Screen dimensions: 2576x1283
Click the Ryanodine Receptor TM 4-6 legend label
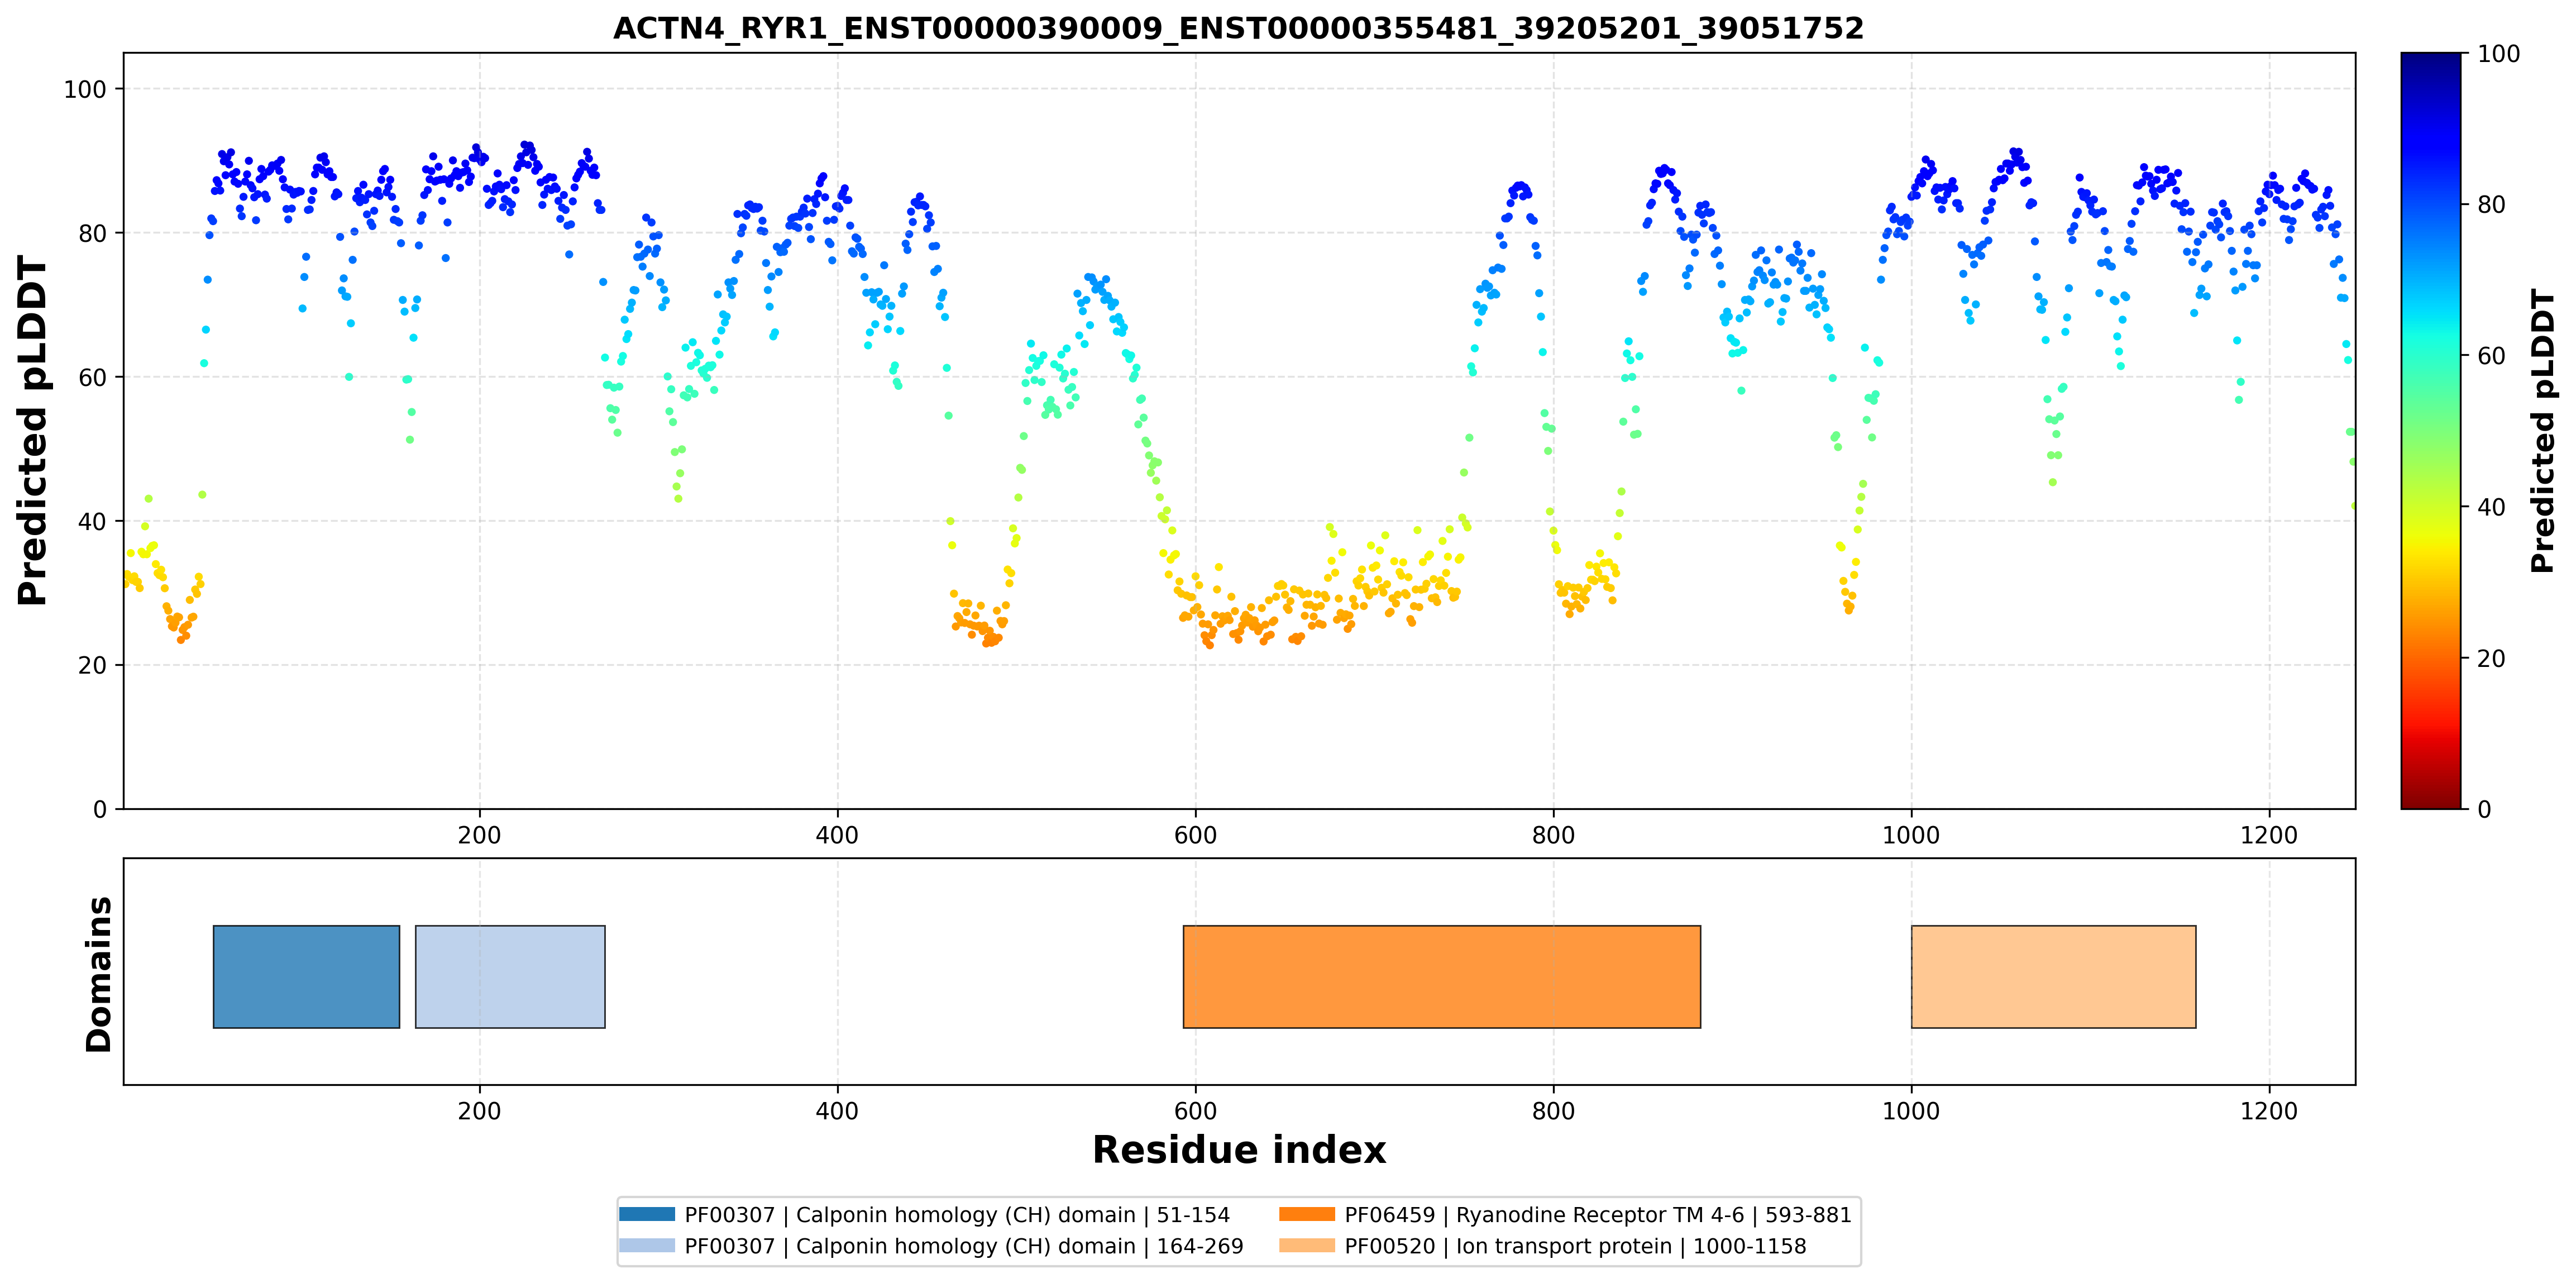click(x=1598, y=1215)
